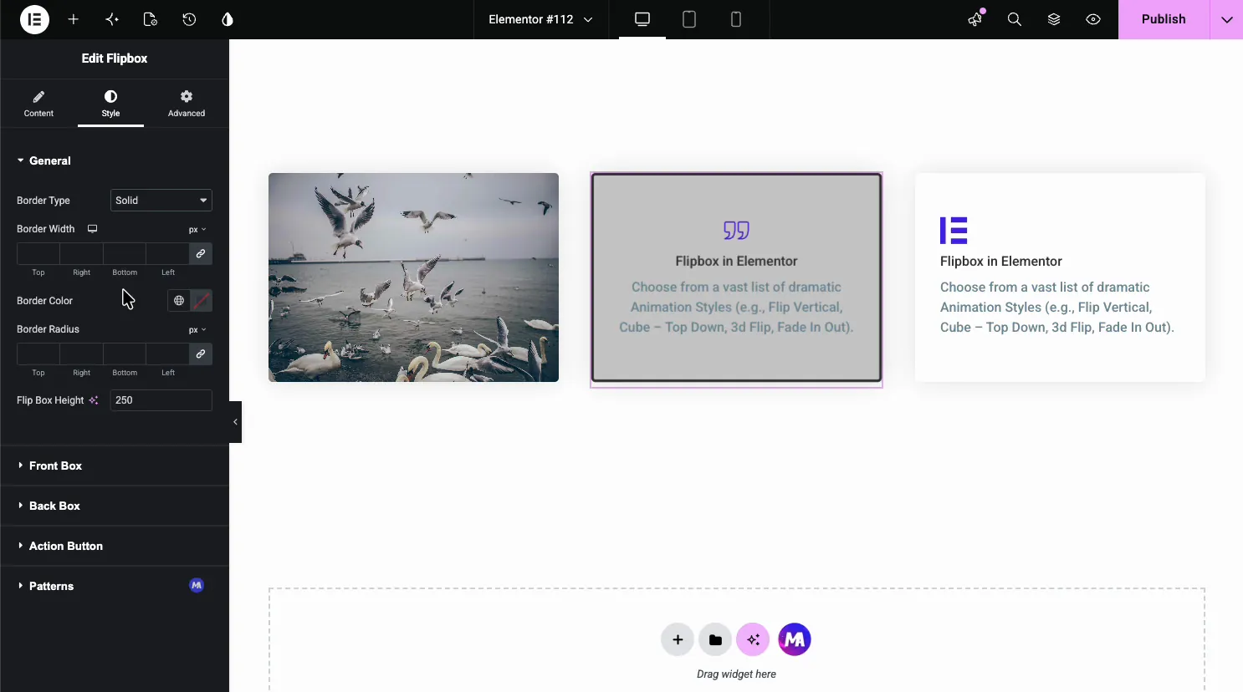
Task: Select the grey quote flipbox widget
Action: [x=736, y=277]
